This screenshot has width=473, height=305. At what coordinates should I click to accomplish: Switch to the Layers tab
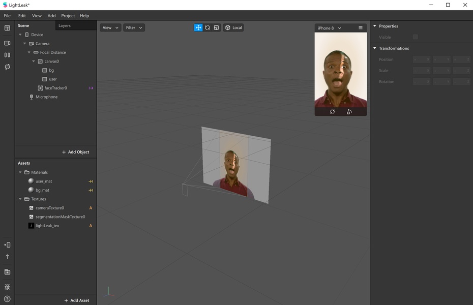pyautogui.click(x=65, y=25)
